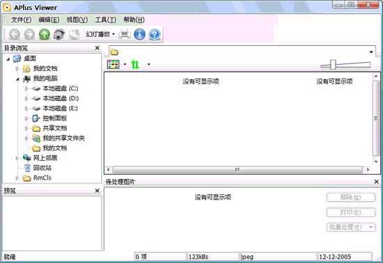Select the 我的电脑 computer icon
The width and height of the screenshot is (383, 263).
coord(26,79)
